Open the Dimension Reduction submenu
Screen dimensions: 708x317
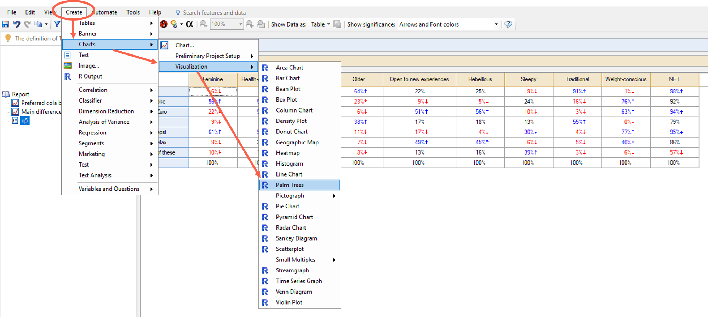pos(110,111)
